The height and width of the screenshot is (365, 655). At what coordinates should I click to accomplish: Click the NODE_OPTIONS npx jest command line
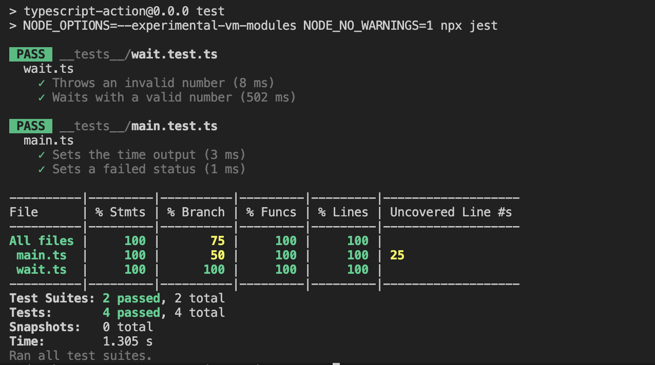click(254, 26)
